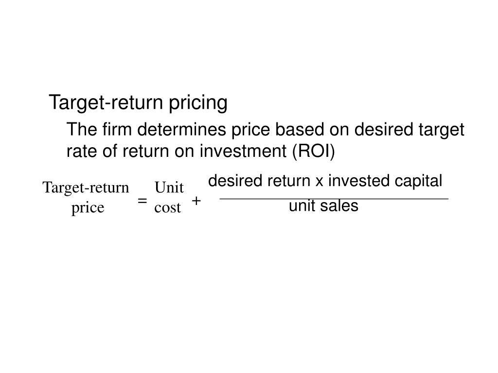Select "desired return" in the fraction numerator
This screenshot has height=373, width=498.
(259, 181)
